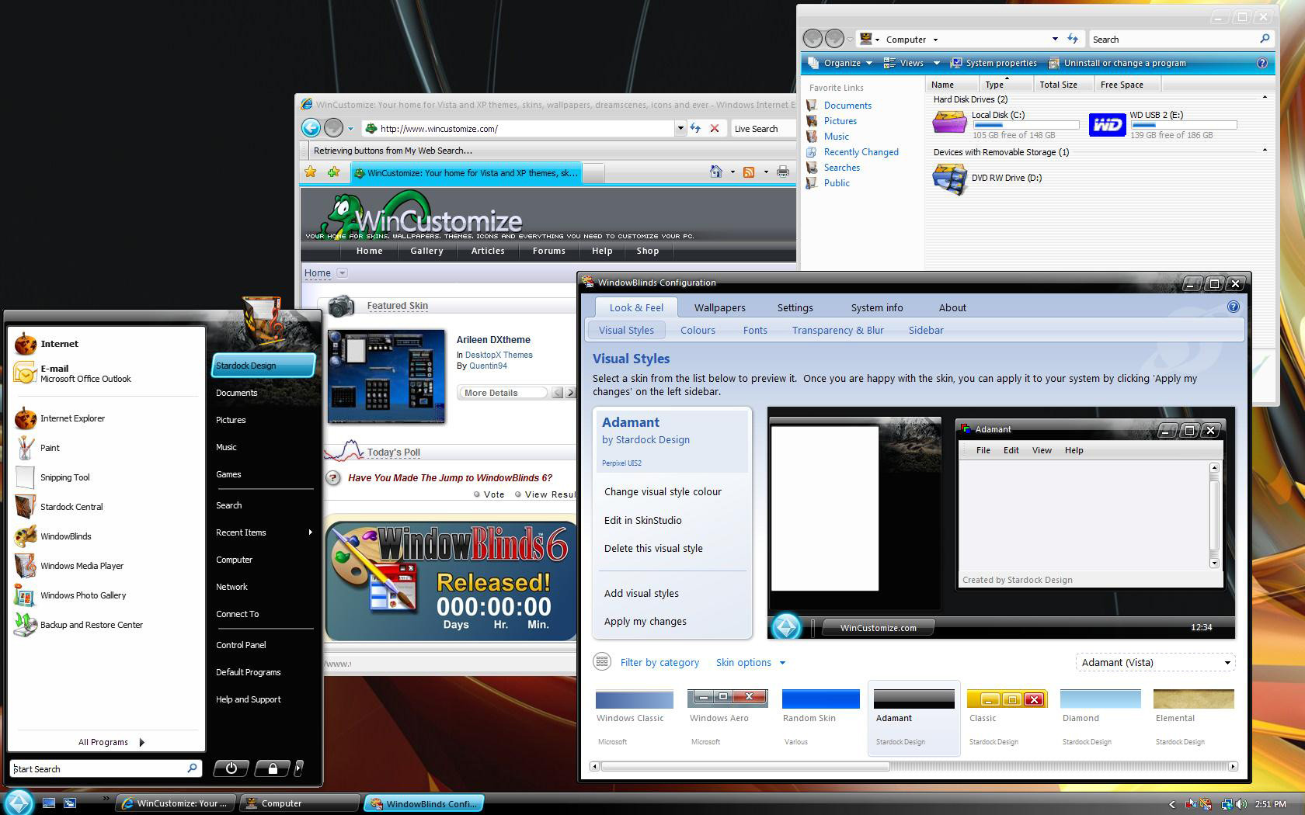Click the Start menu power button
1305x815 pixels.
tap(231, 768)
